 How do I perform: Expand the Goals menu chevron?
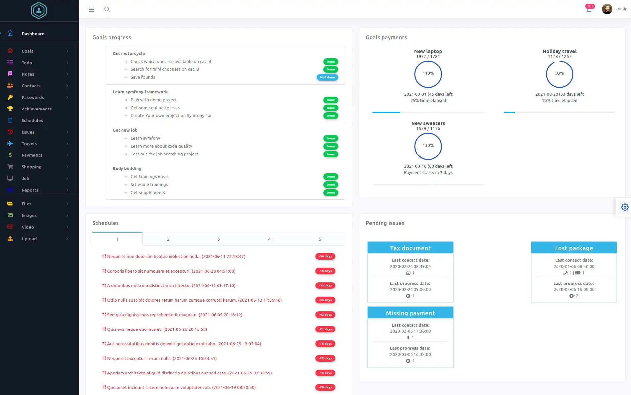pyautogui.click(x=67, y=51)
